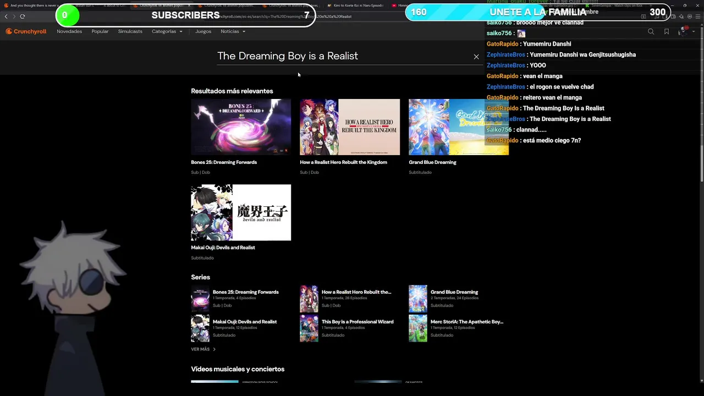Expand the profile menu arrow beside avatar
The image size is (704, 396).
[x=694, y=31]
